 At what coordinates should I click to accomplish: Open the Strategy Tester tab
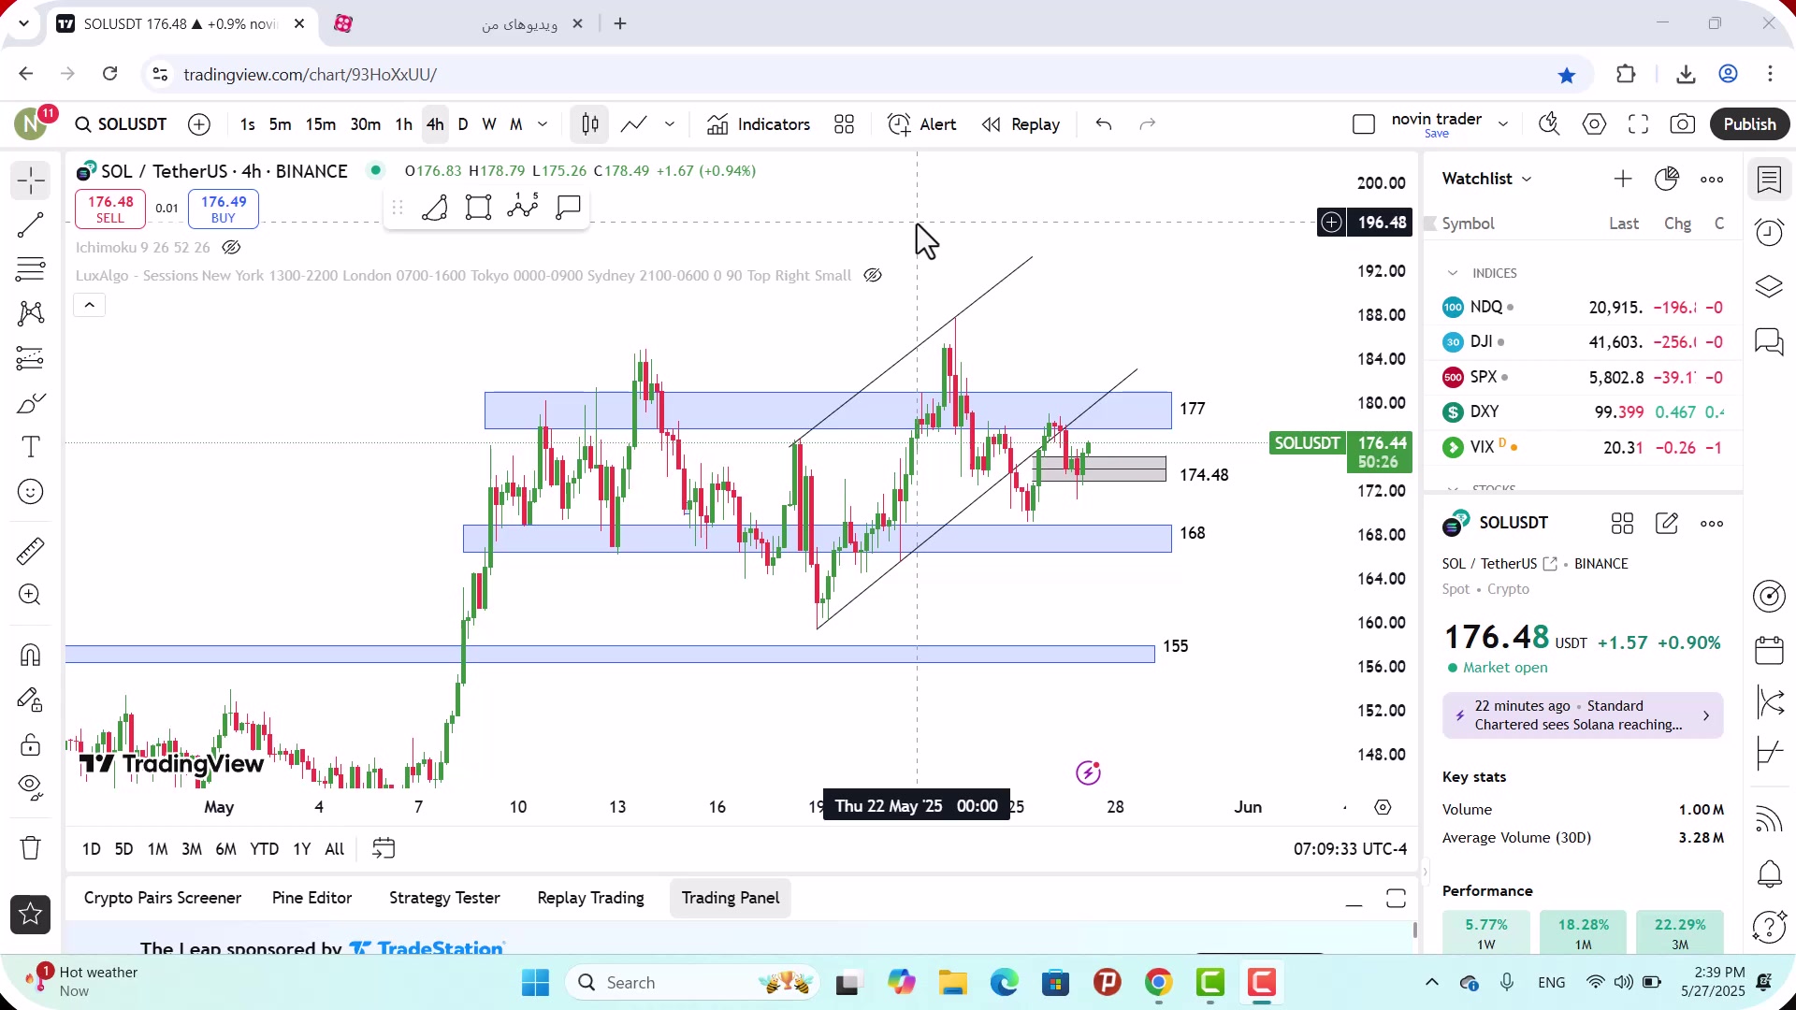(444, 898)
